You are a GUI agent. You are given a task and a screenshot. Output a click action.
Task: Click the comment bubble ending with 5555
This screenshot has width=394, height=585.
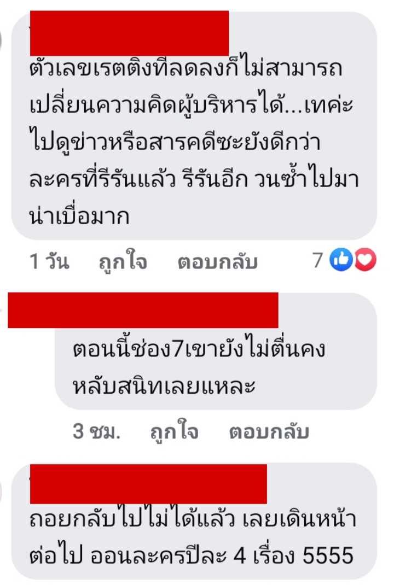pos(194,522)
